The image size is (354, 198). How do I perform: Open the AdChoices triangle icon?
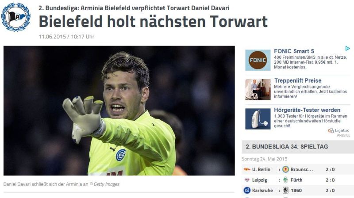pos(347,49)
